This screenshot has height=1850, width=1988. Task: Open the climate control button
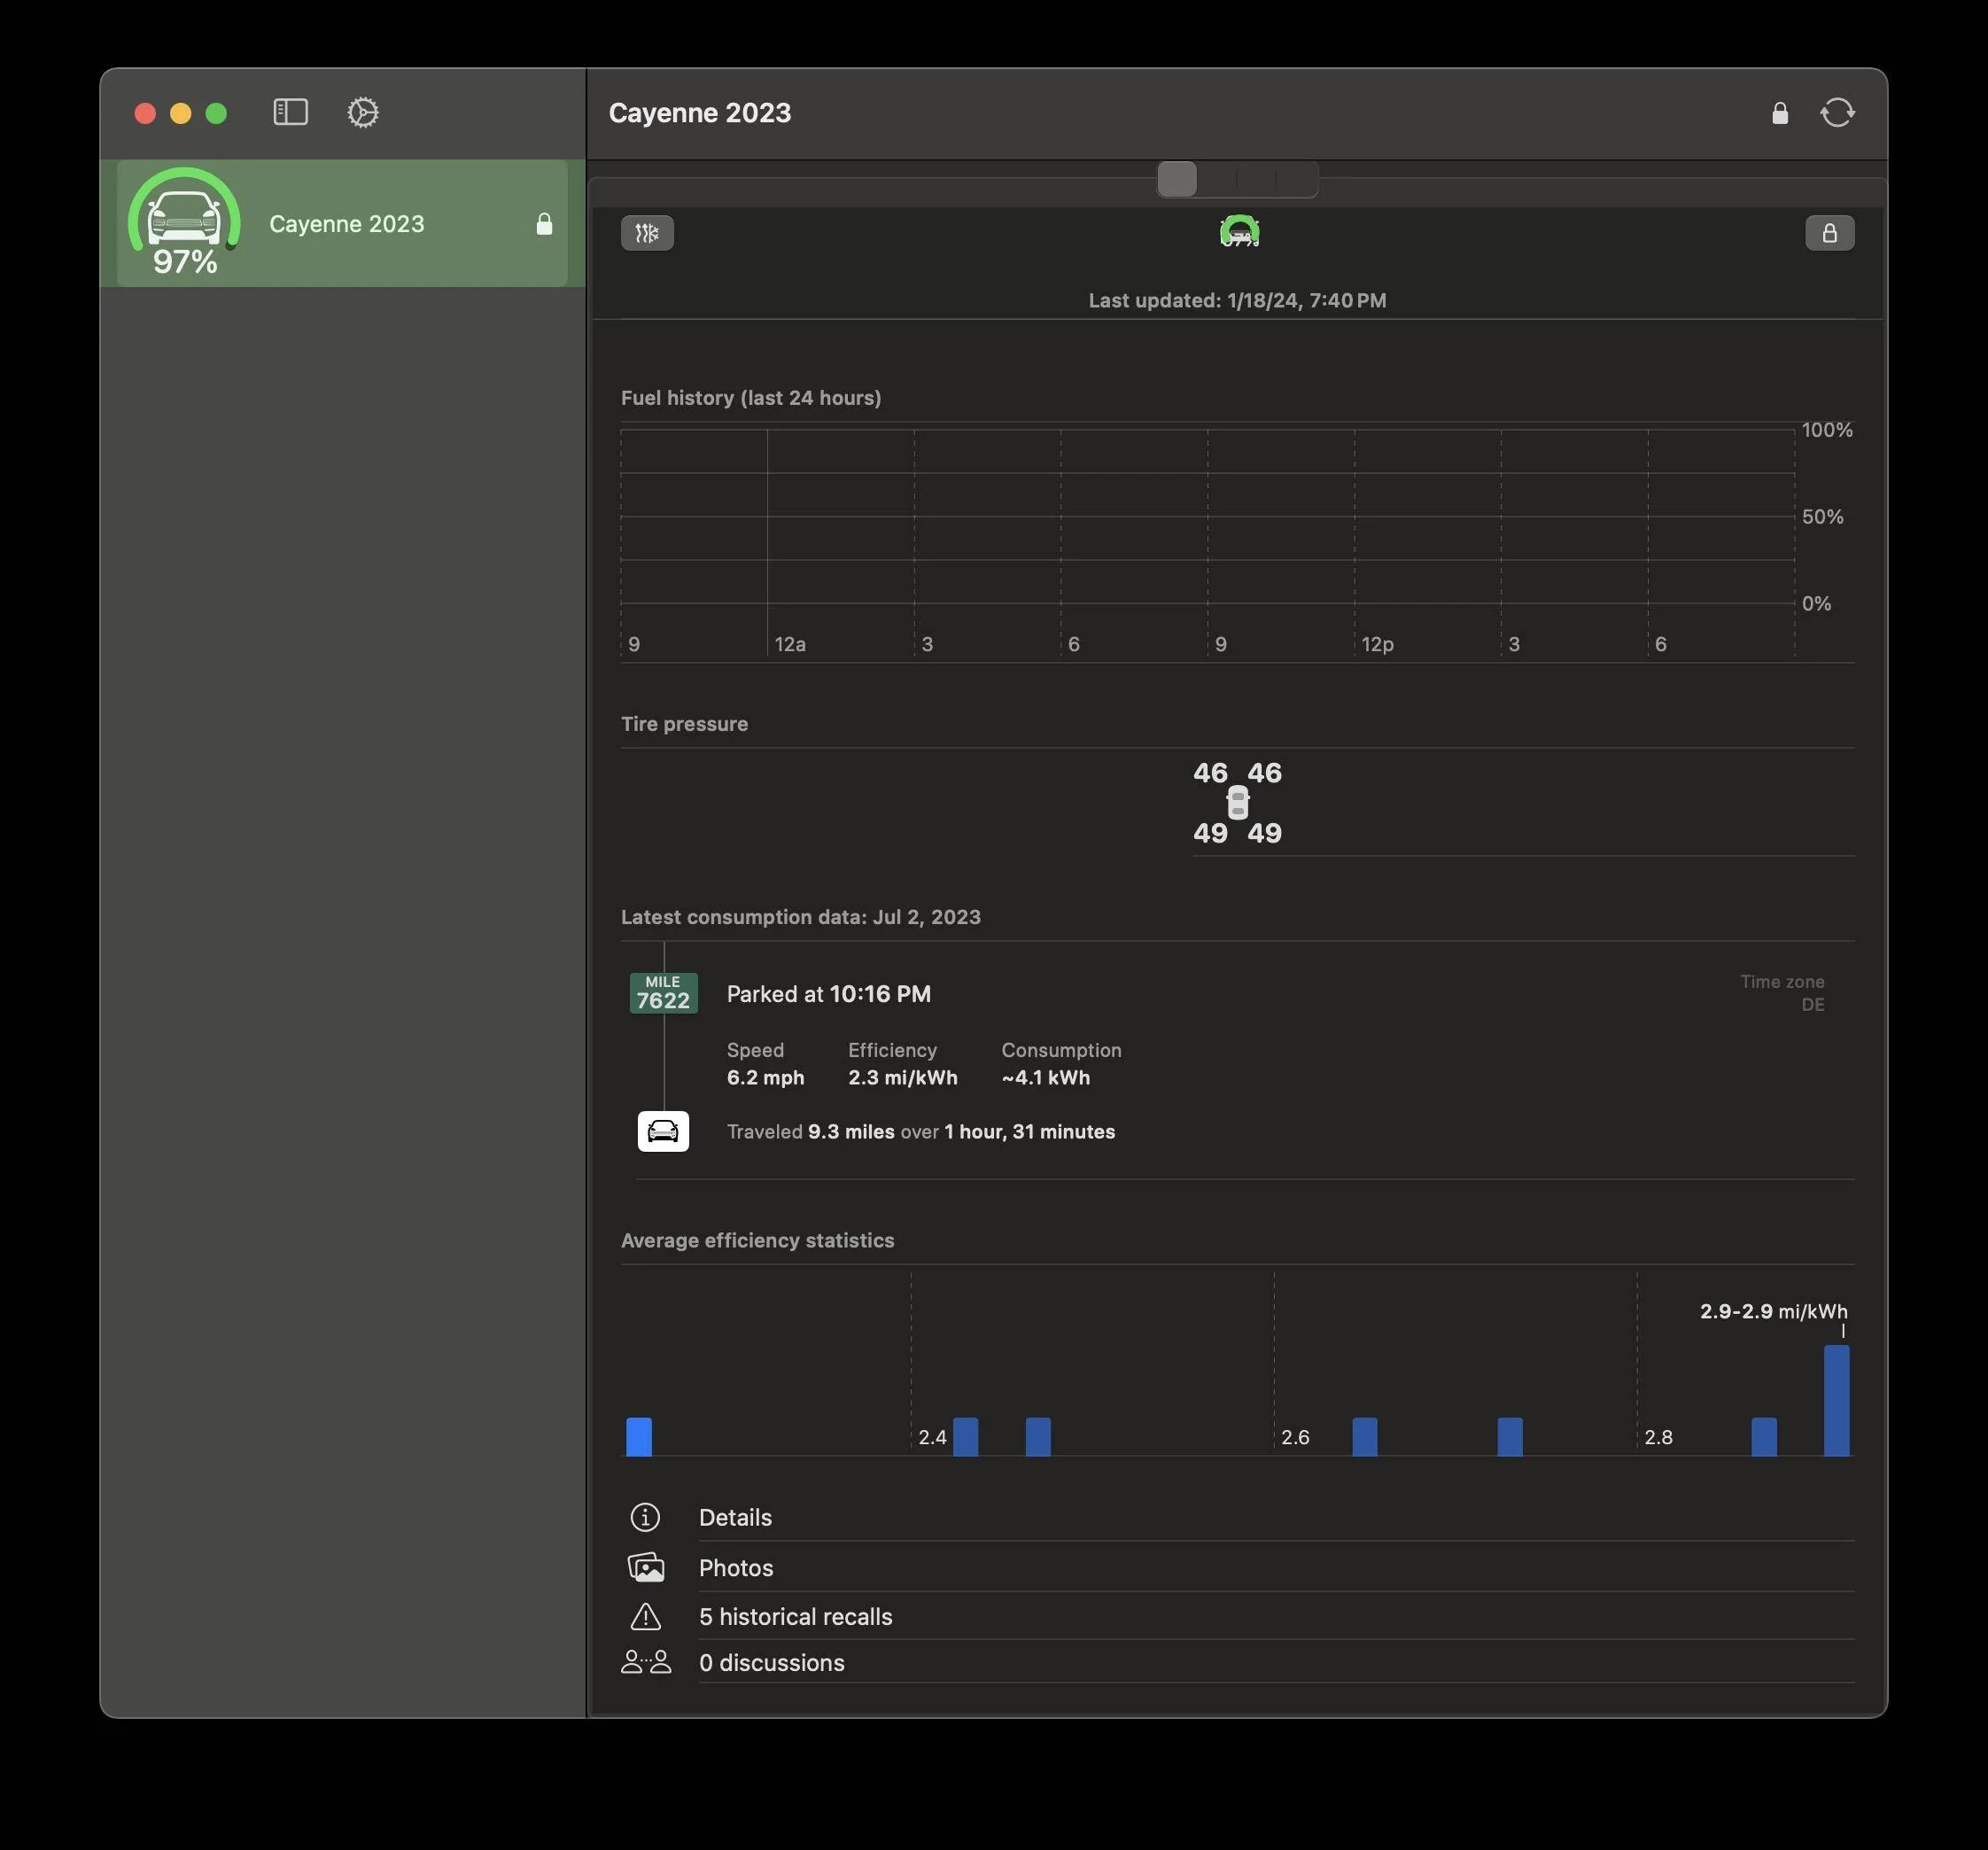(x=647, y=233)
